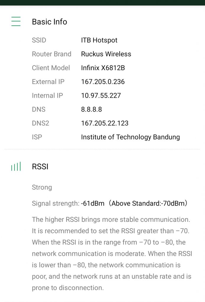
Task: Select the External IP address 167.205.0.236
Action: coord(103,82)
